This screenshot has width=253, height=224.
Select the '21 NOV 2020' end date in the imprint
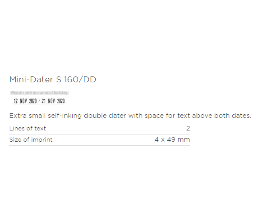[53, 101]
